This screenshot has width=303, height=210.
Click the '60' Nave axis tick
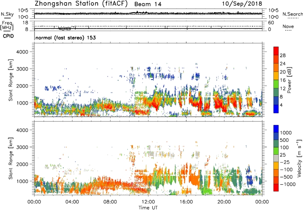[x=271, y=23]
